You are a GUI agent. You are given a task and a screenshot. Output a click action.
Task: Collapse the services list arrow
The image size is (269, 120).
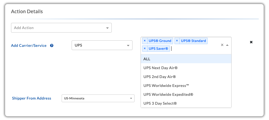click(x=227, y=45)
